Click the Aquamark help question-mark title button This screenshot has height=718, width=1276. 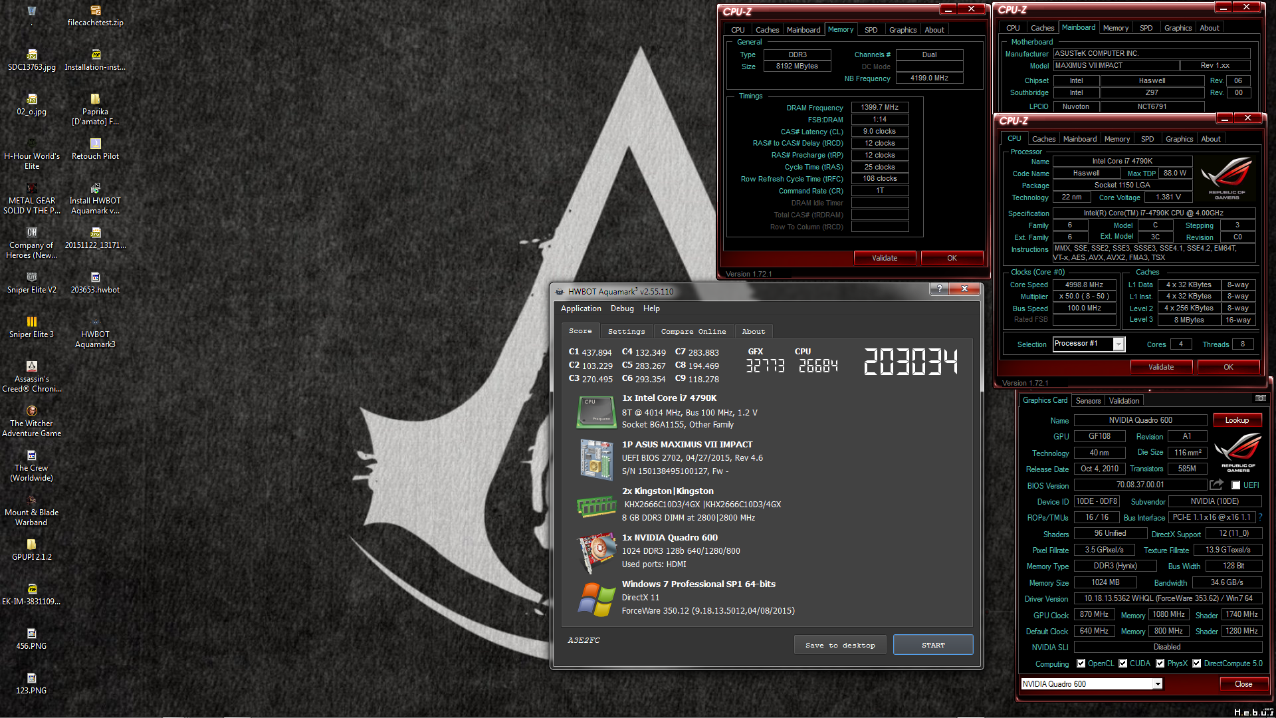pyautogui.click(x=938, y=289)
